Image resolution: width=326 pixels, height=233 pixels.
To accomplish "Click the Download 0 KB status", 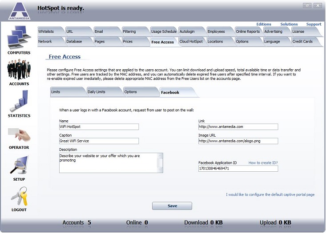I will (x=203, y=222).
